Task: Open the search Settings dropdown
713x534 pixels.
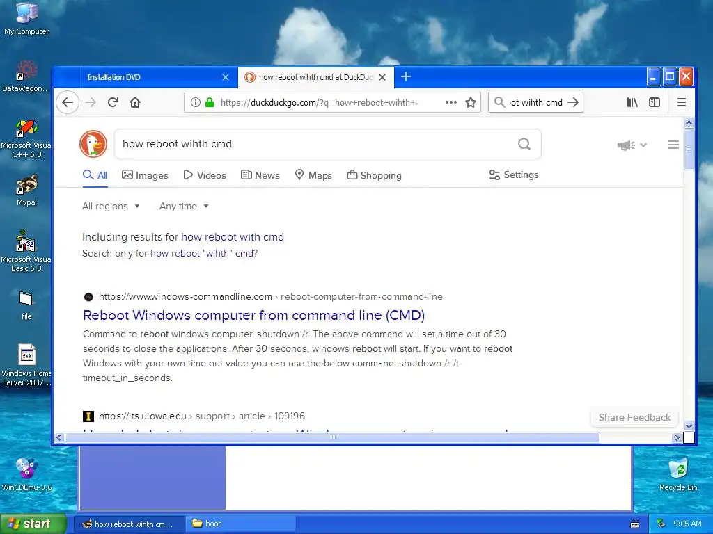Action: tap(514, 175)
